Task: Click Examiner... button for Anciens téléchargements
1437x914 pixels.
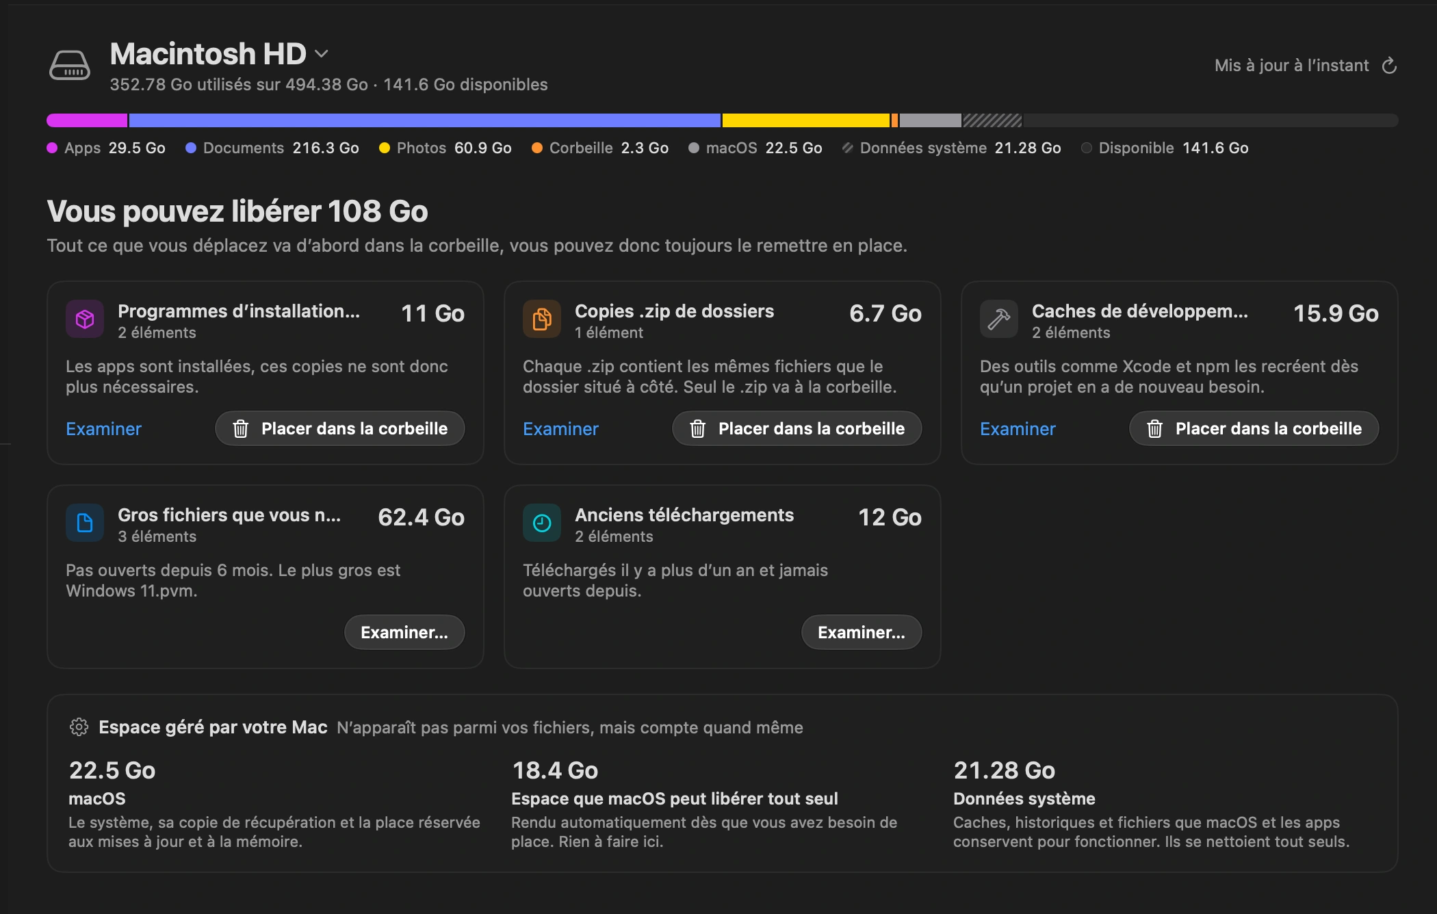Action: tap(862, 632)
